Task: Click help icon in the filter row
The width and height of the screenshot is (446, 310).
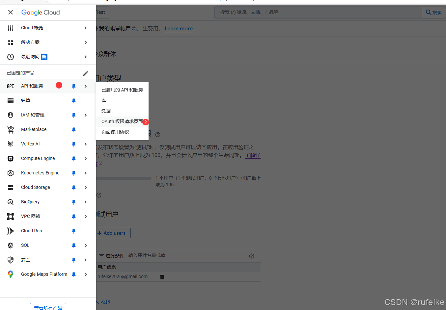Action: [252, 256]
